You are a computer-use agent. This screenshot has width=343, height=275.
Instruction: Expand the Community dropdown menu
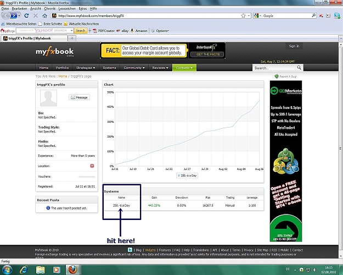[134, 68]
